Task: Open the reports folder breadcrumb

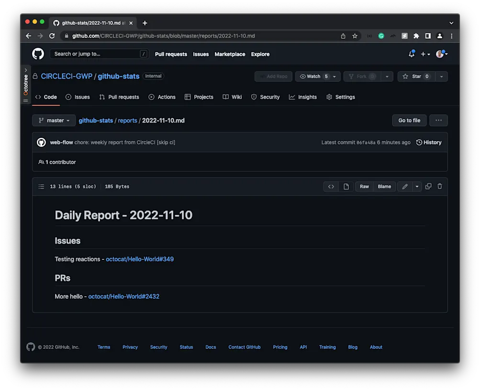Action: (127, 120)
